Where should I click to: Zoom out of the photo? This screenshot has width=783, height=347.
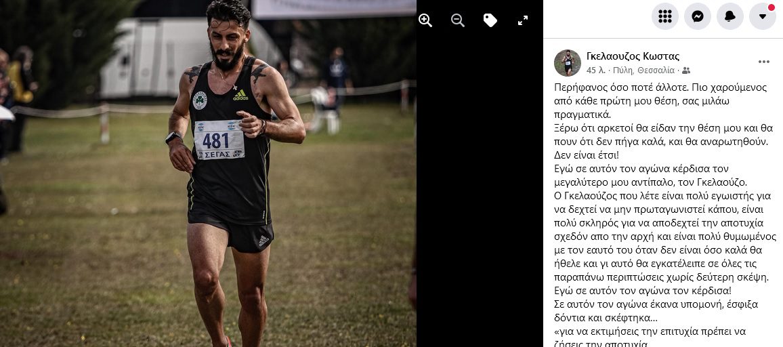[457, 20]
